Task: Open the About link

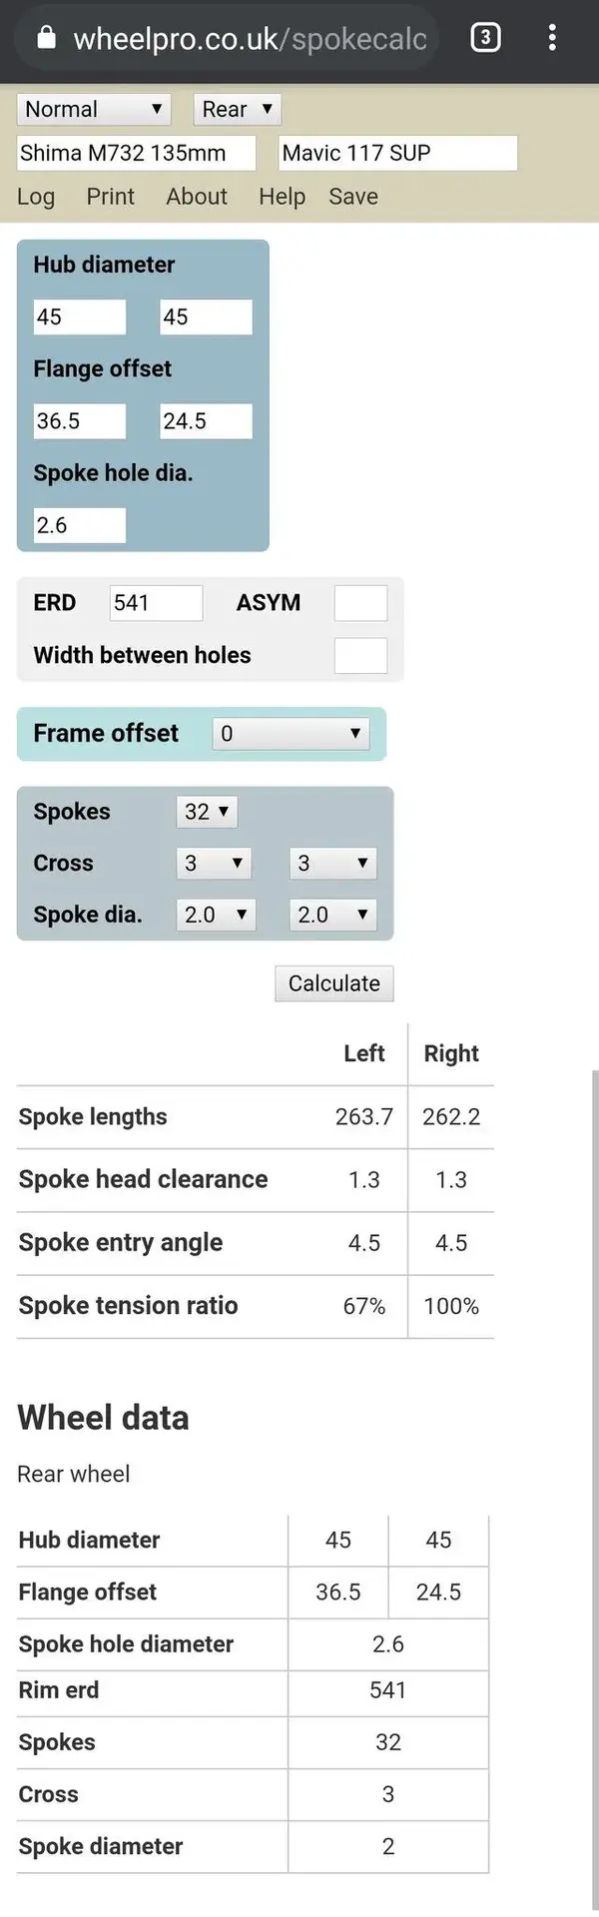Action: click(x=197, y=197)
